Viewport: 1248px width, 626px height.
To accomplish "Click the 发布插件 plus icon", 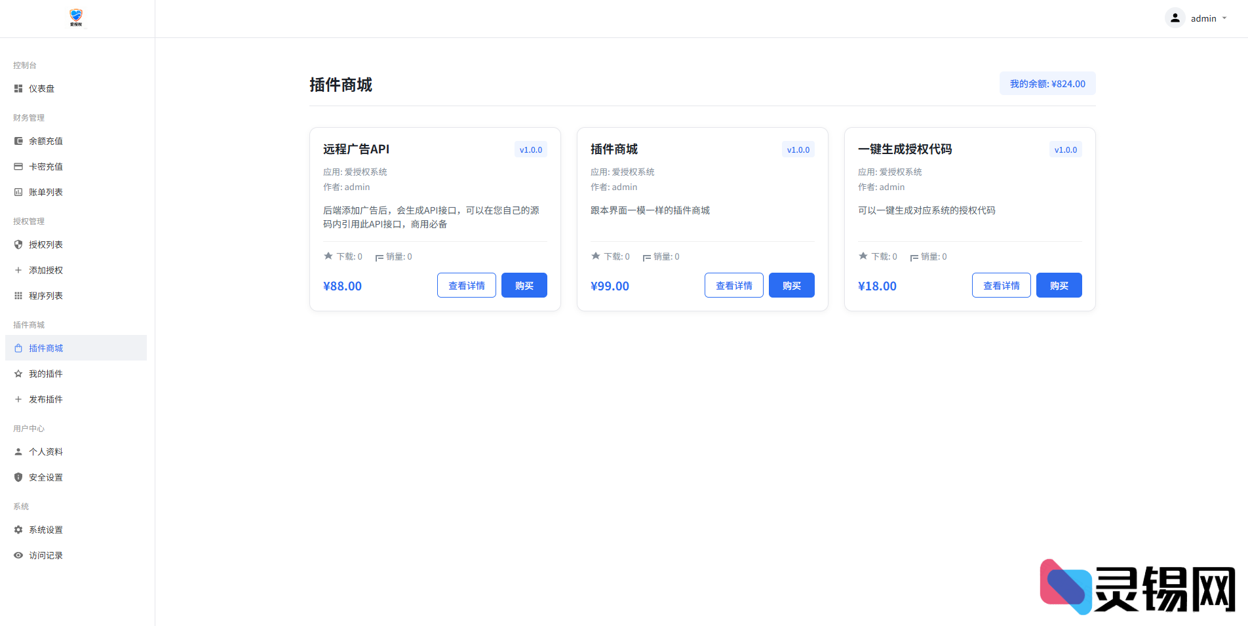I will pos(18,399).
